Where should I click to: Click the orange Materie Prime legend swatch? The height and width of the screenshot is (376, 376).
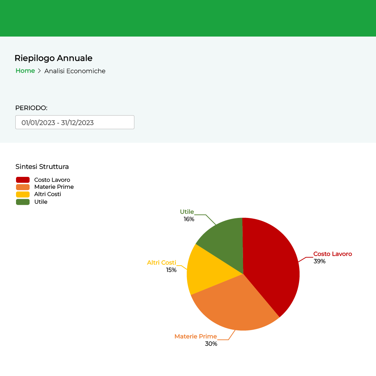[23, 187]
